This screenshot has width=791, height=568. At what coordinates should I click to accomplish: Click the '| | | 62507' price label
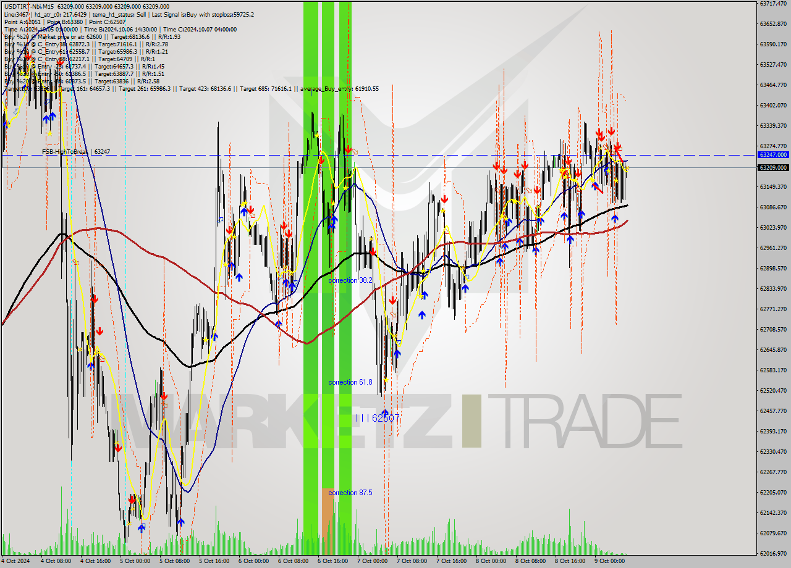[x=378, y=418]
